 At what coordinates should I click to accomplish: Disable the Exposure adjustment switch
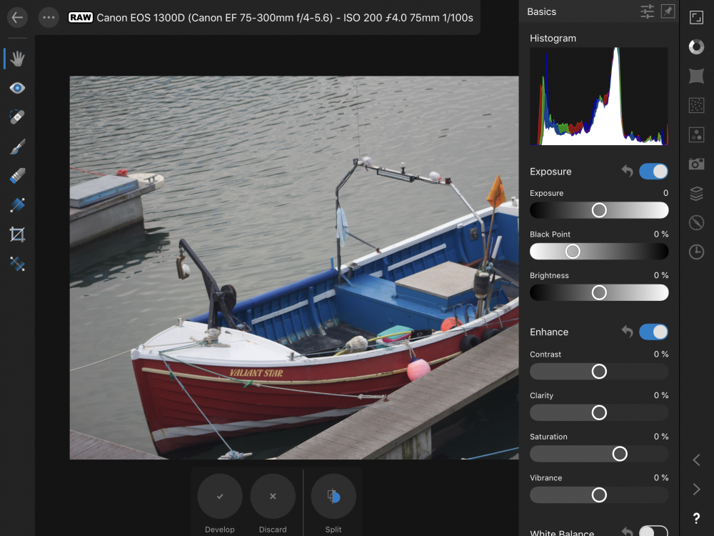point(654,172)
